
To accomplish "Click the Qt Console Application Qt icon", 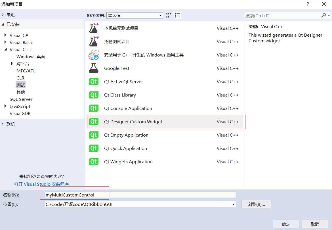I will point(94,108).
